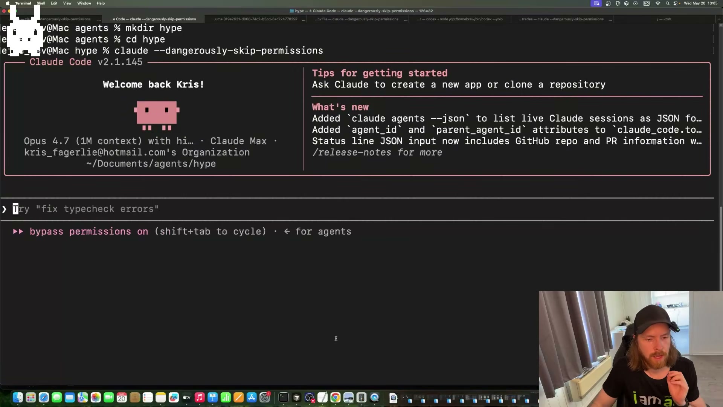Click the webcam video overlay thumbnail
This screenshot has width=723, height=407.
point(631,349)
